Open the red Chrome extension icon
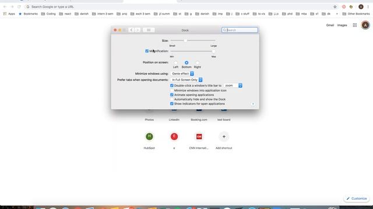The width and height of the screenshot is (373, 209). pos(344,7)
